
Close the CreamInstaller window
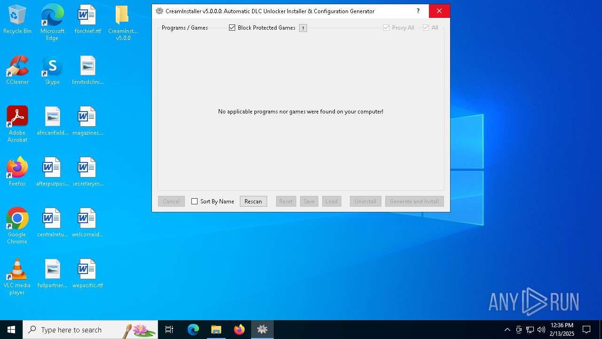click(x=439, y=11)
